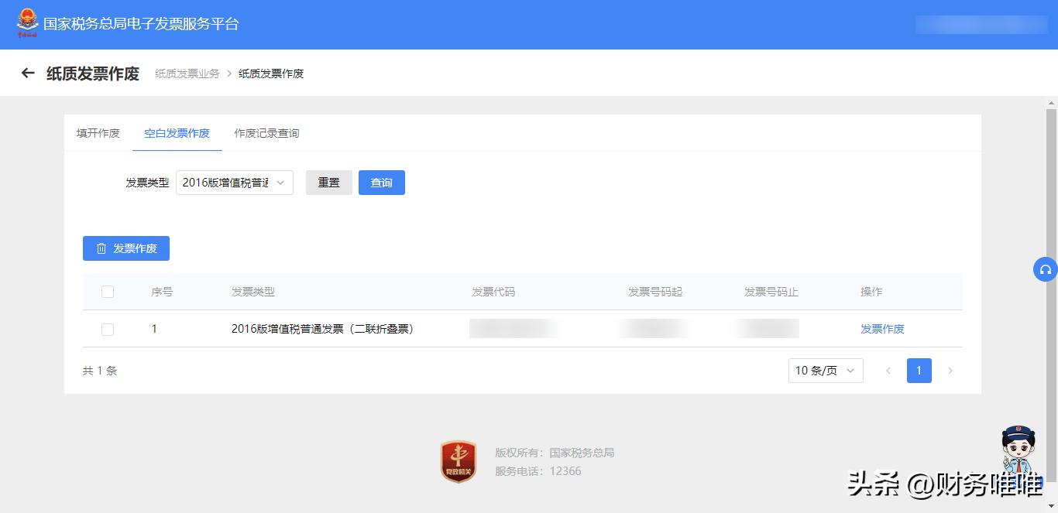Screen dimensions: 1058x513
Task: Click the previous page arrow in pagination
Action: [888, 371]
